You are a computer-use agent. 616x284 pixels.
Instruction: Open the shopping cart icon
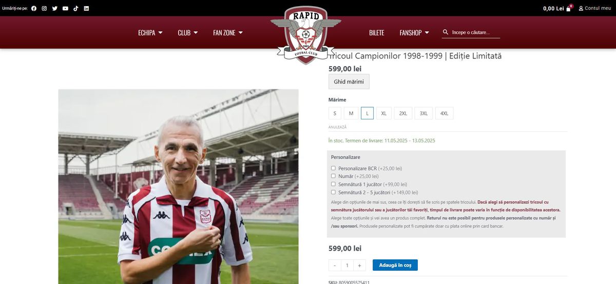click(x=569, y=8)
